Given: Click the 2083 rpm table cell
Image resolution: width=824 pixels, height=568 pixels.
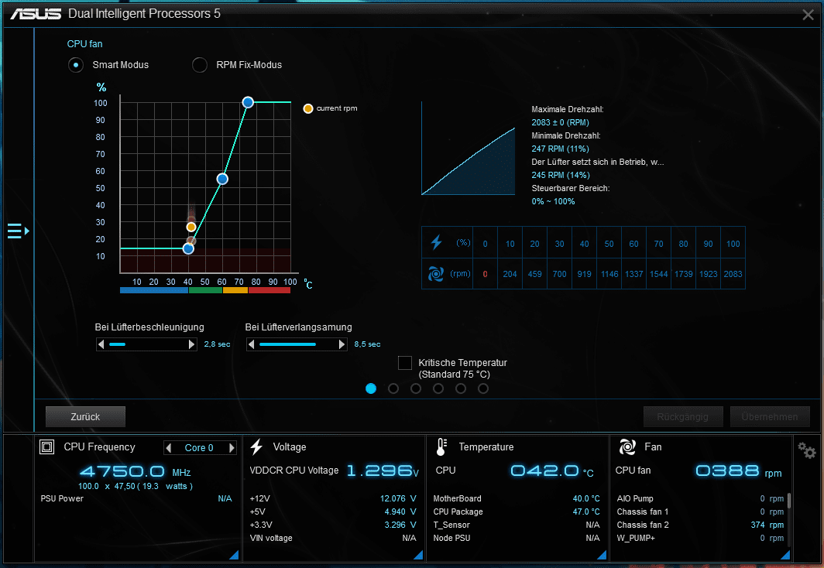Looking at the screenshot, I should point(733,273).
